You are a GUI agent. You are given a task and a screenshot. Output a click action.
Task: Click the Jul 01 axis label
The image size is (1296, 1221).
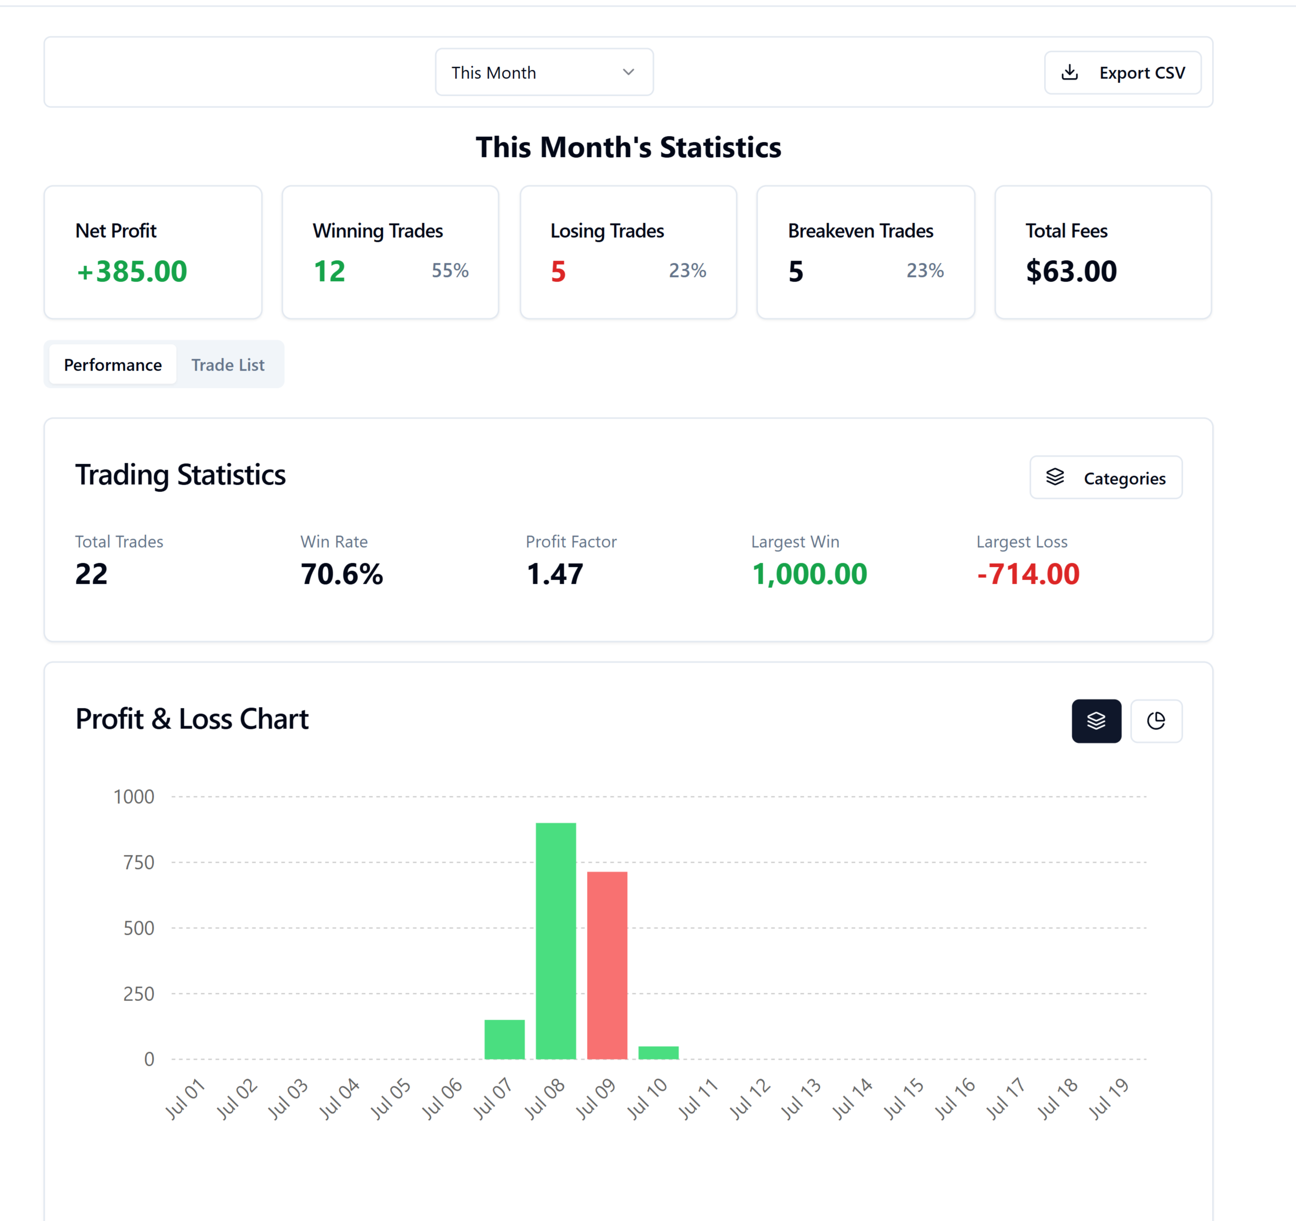(184, 1099)
